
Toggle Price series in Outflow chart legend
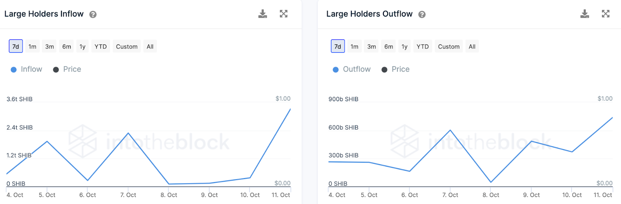pyautogui.click(x=395, y=69)
